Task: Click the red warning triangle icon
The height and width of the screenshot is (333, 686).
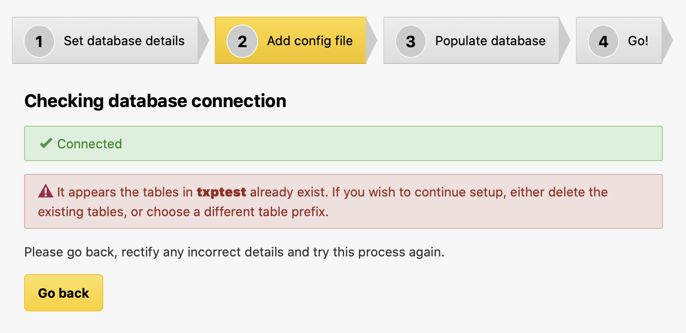Action: (x=45, y=191)
